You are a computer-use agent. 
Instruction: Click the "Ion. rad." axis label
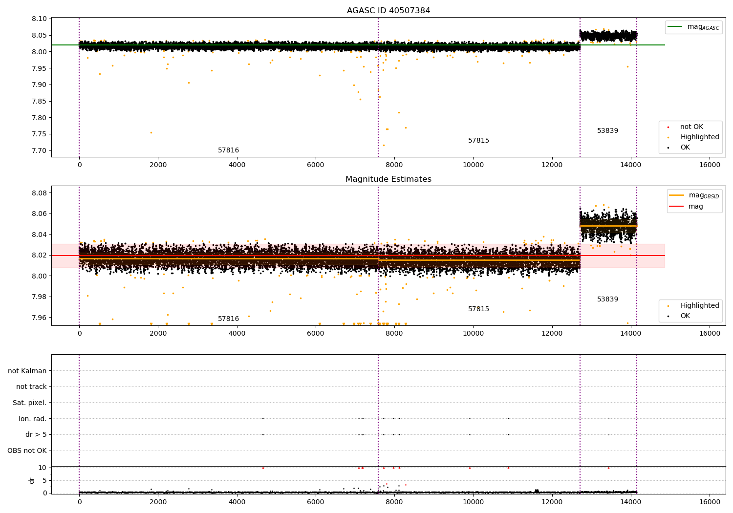click(33, 419)
